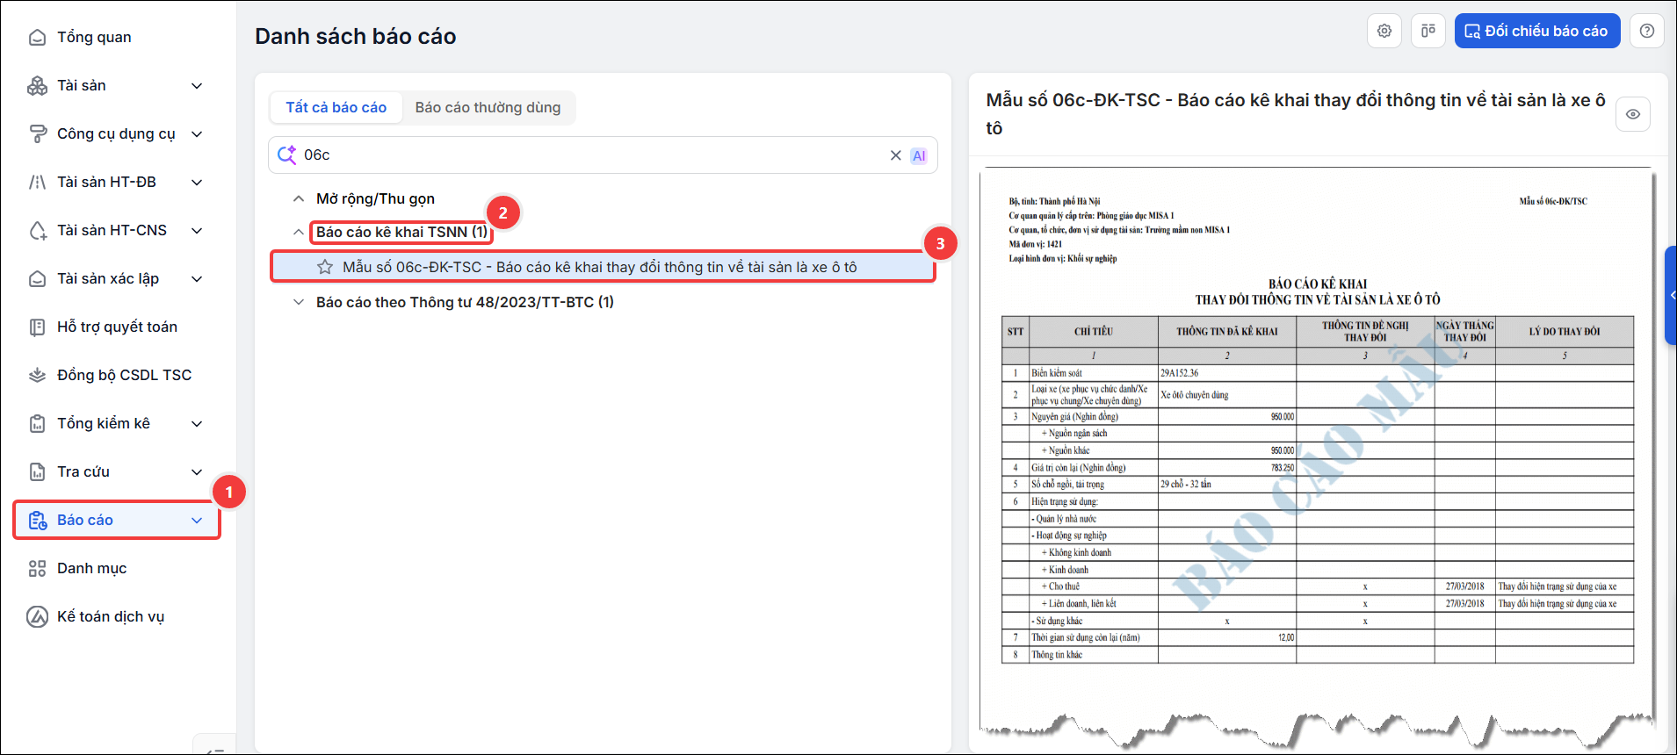Expand the Tổng kiểm kê chevron
The width and height of the screenshot is (1677, 755).
197,423
